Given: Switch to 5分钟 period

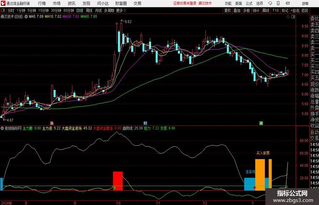Looking at the screenshot, I should (31, 10).
